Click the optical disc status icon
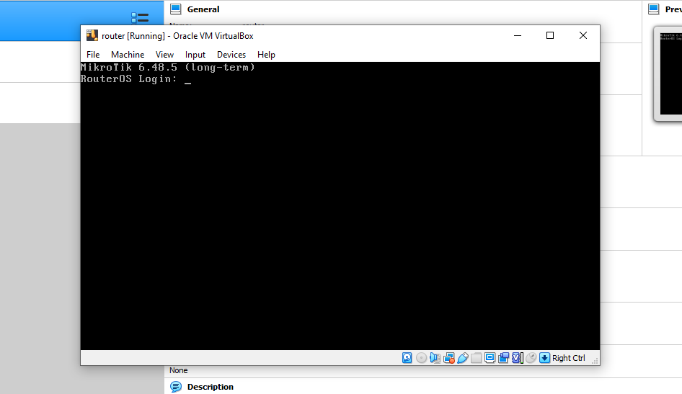This screenshot has height=394, width=682. click(x=421, y=358)
